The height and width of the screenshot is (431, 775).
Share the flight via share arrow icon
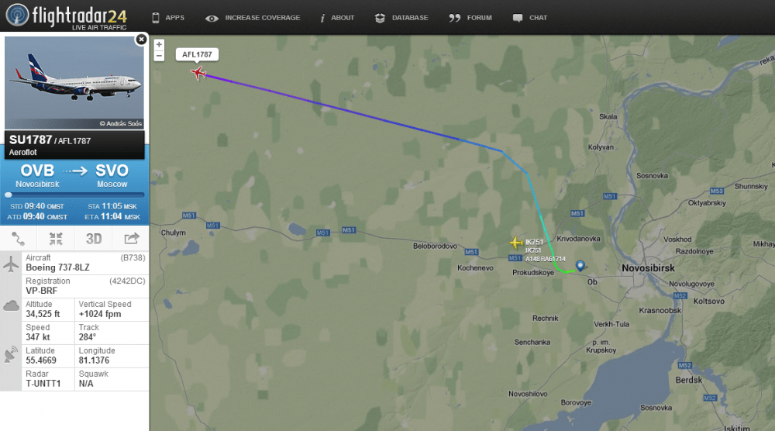coord(132,239)
